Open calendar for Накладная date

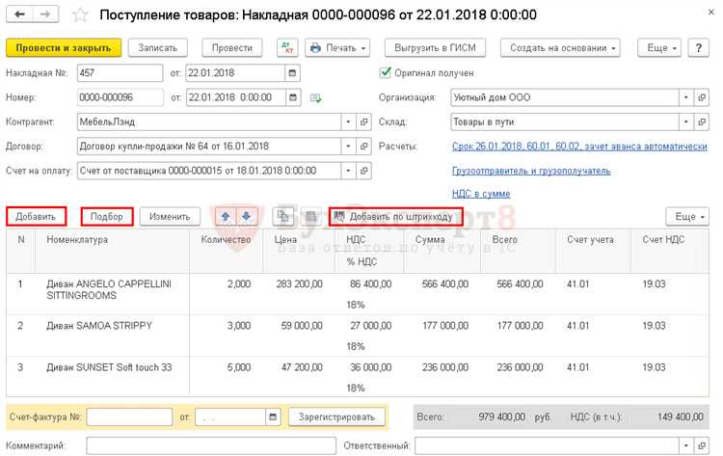coord(293,73)
